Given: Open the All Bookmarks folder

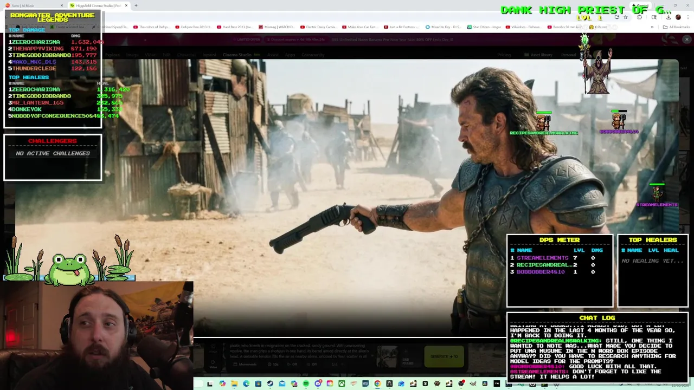Looking at the screenshot, I should [x=676, y=27].
